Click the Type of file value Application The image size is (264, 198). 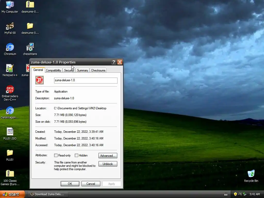61,92
